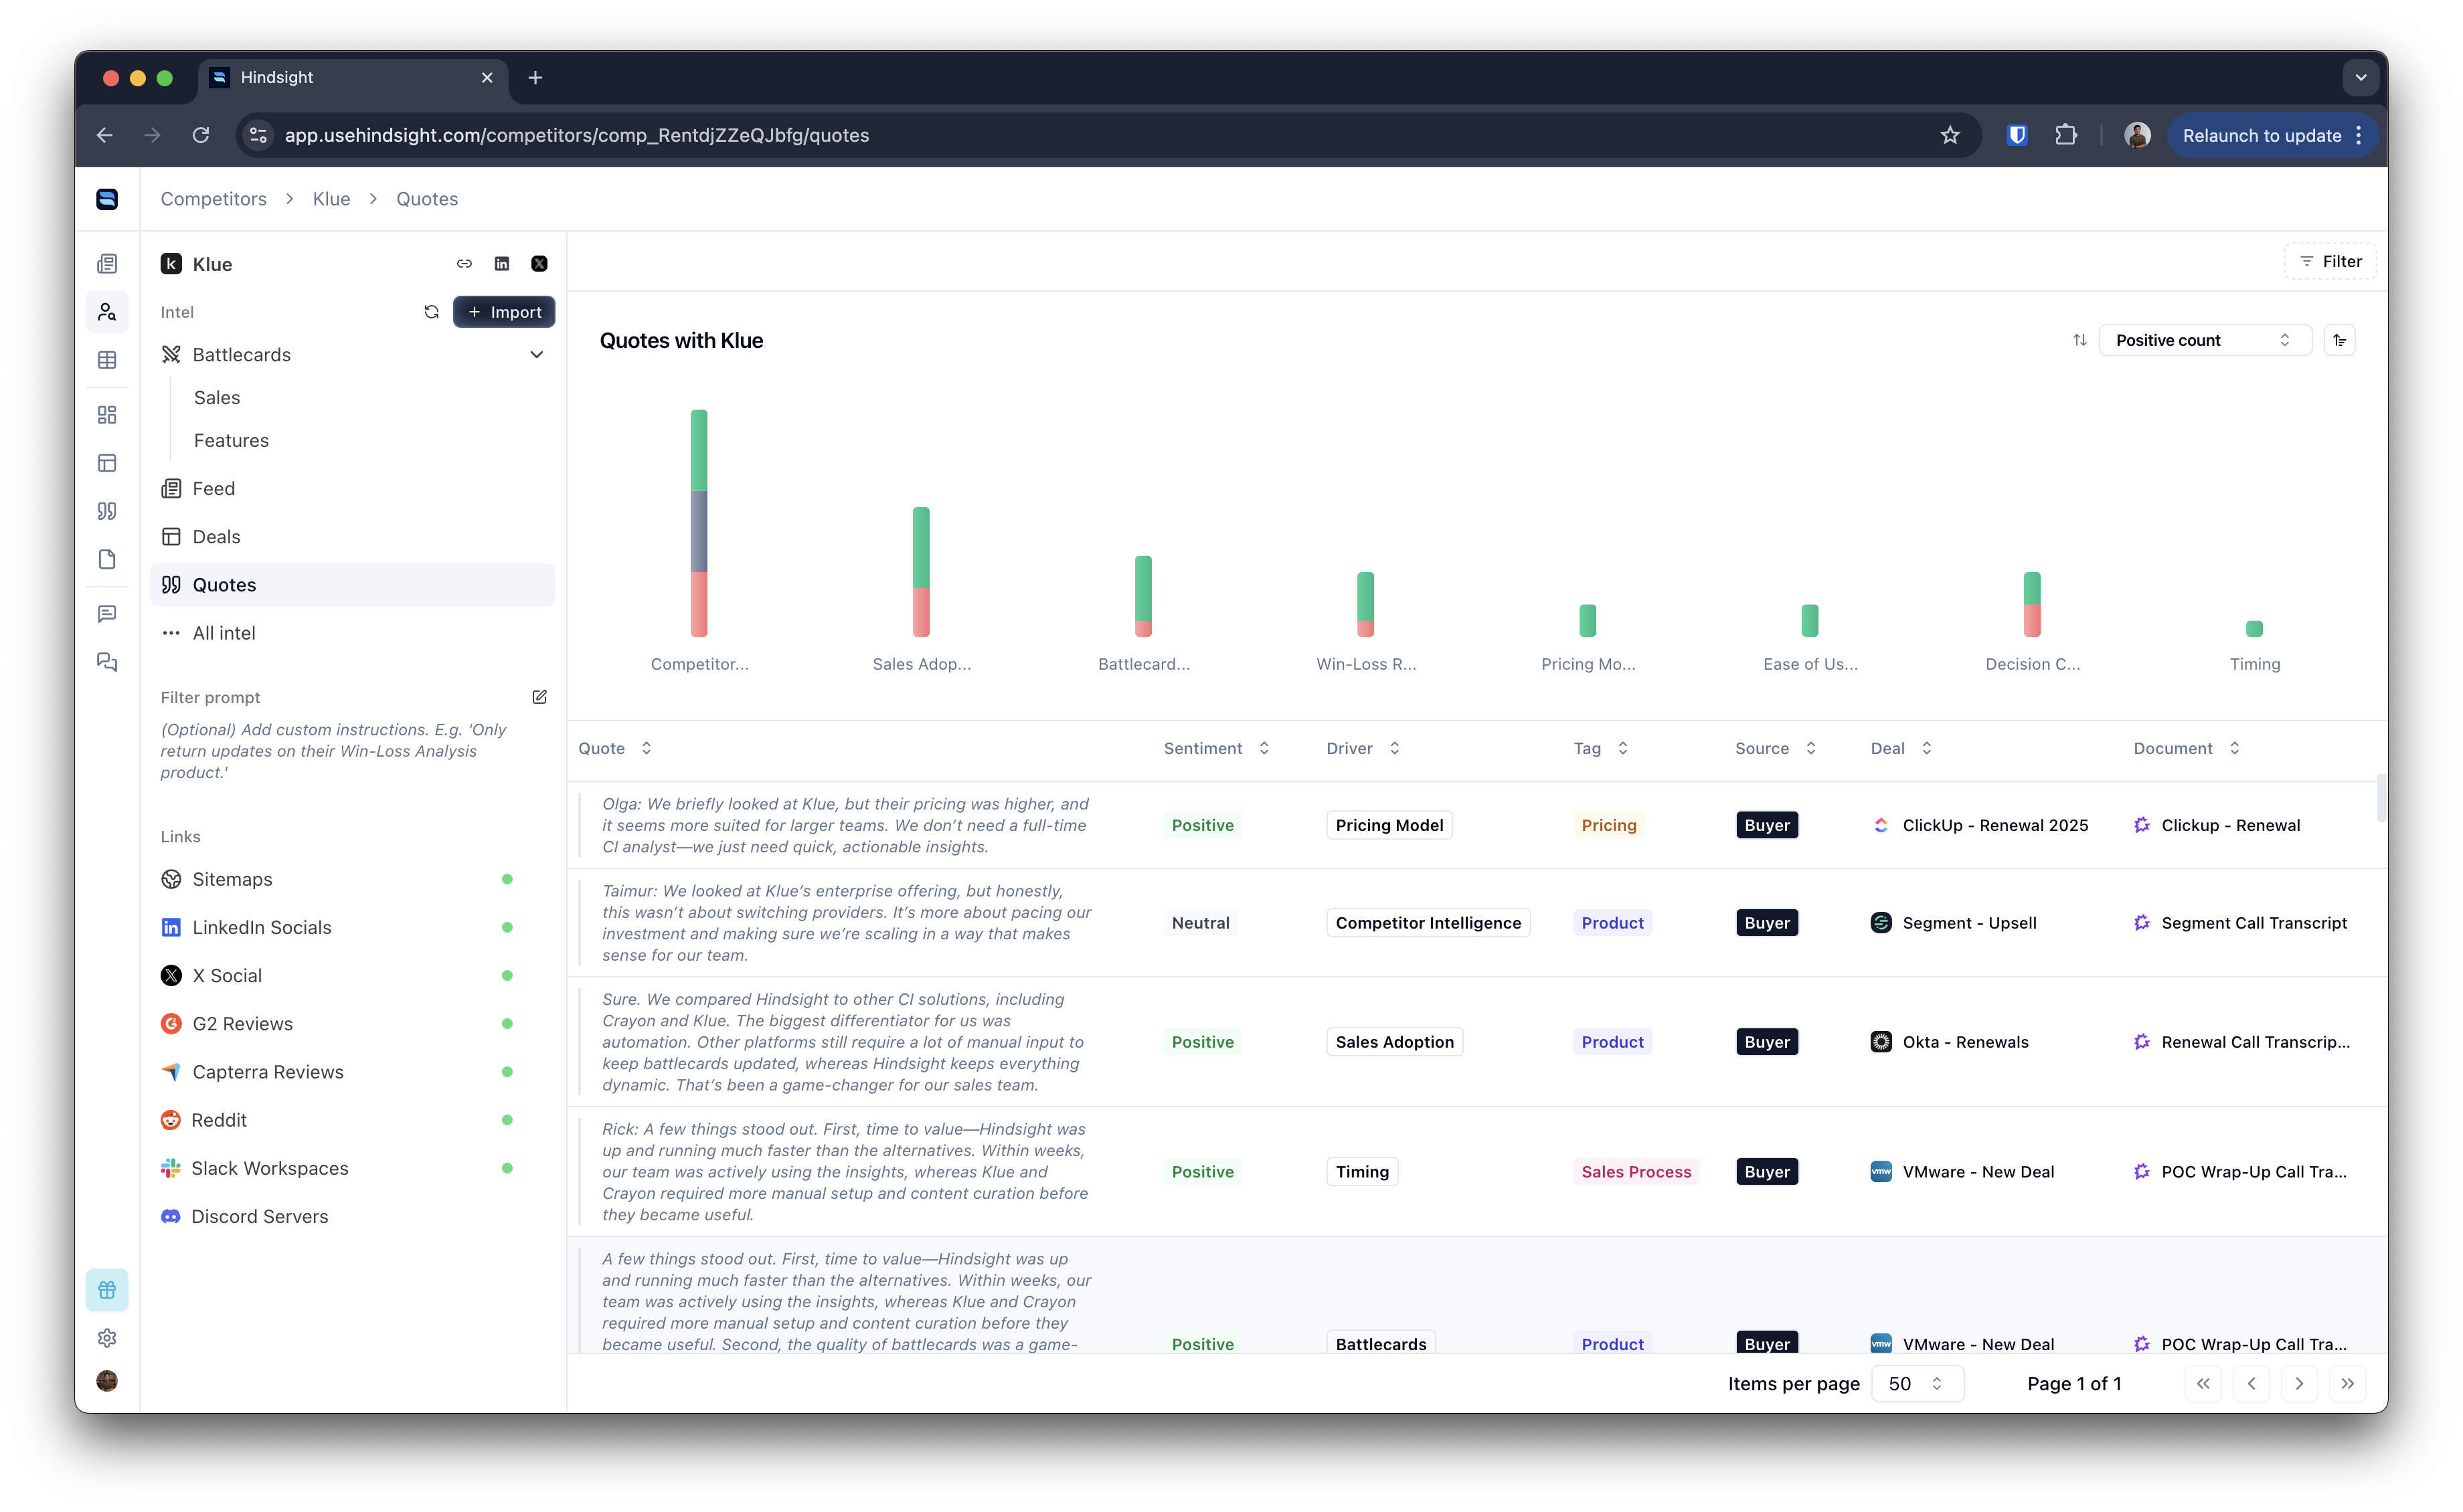The height and width of the screenshot is (1512, 2463).
Task: Open the competitors person-search icon in left rail
Action: pyautogui.click(x=107, y=312)
